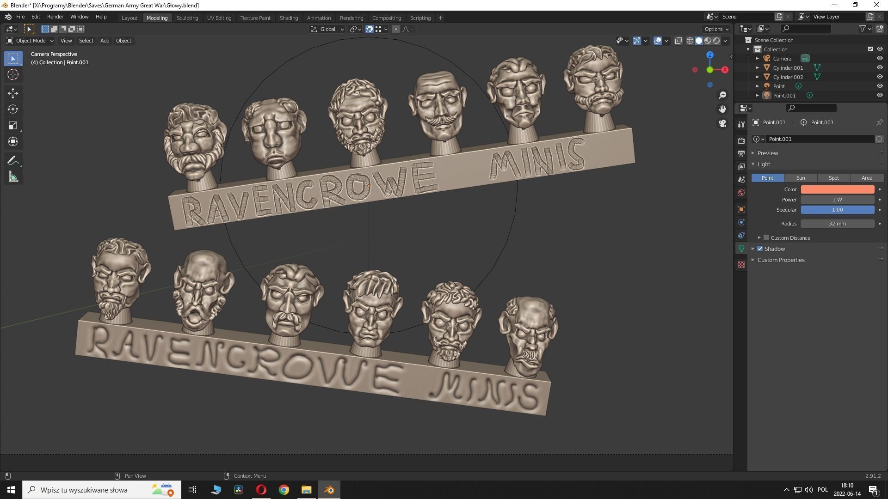Choose the Move tool

pyautogui.click(x=13, y=93)
